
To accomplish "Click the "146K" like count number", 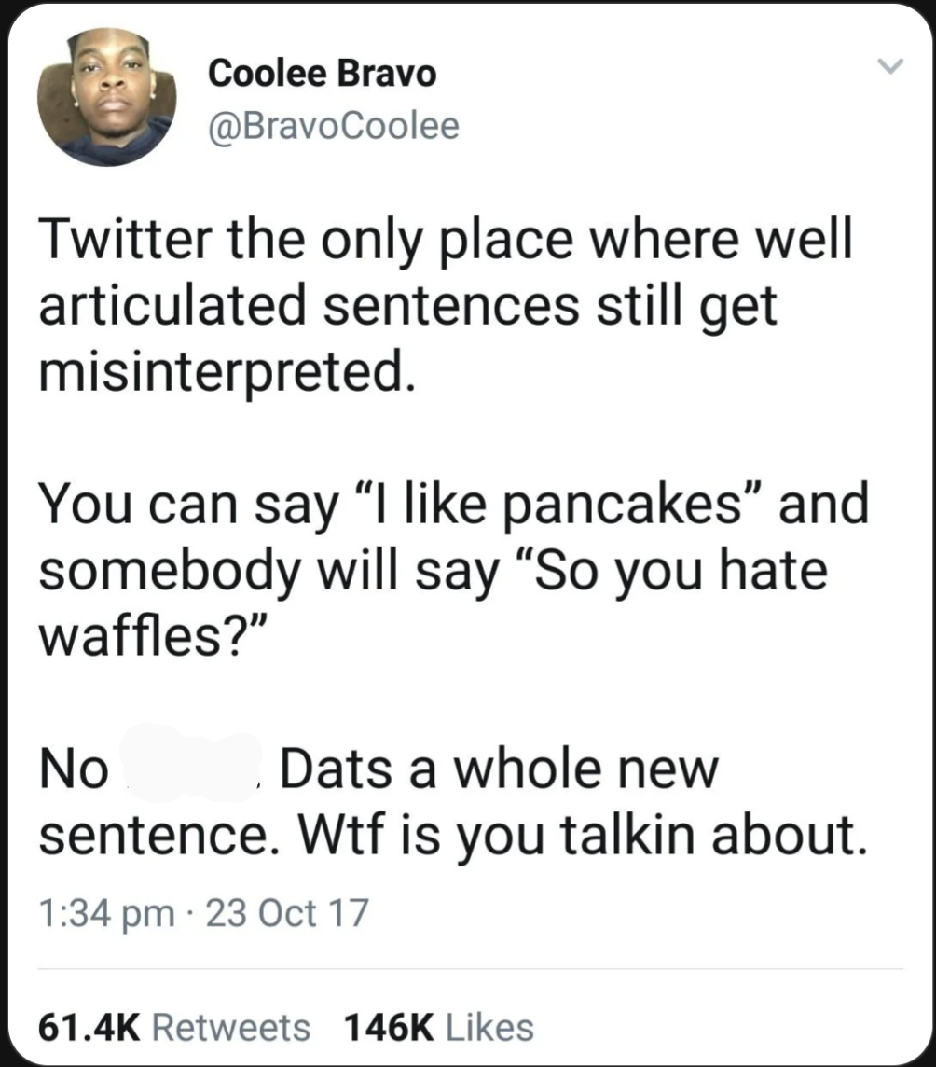I will point(389,1027).
